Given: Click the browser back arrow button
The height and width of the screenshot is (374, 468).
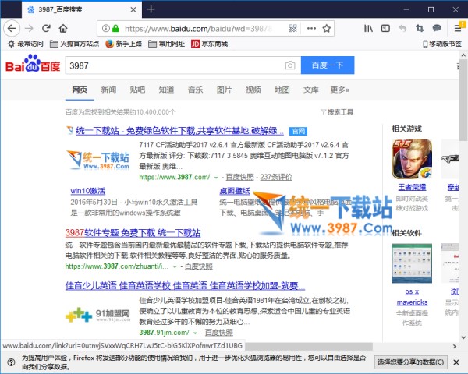Looking at the screenshot, I should coord(11,28).
